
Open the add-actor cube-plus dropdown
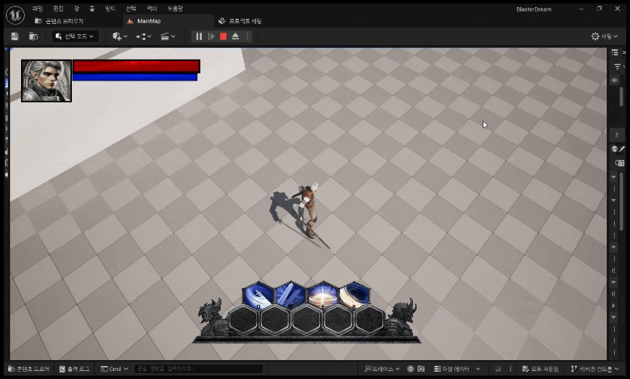(x=120, y=36)
